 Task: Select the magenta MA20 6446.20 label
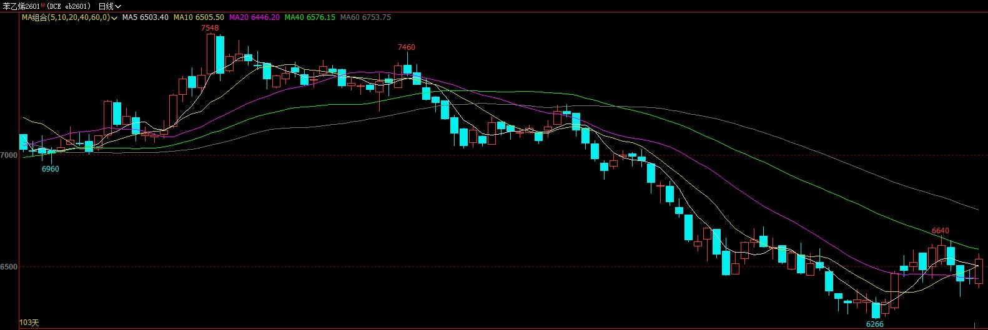point(254,17)
